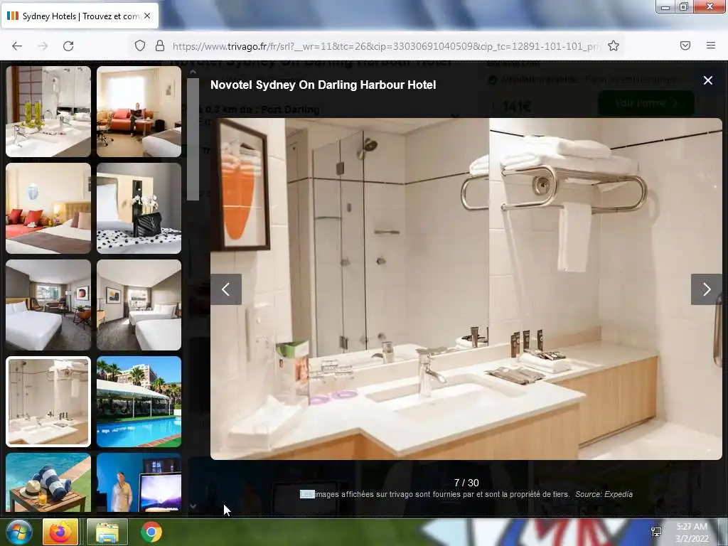Image resolution: width=728 pixels, height=546 pixels.
Task: Click thumbnail list scroll down arrow
Action: coord(193,506)
